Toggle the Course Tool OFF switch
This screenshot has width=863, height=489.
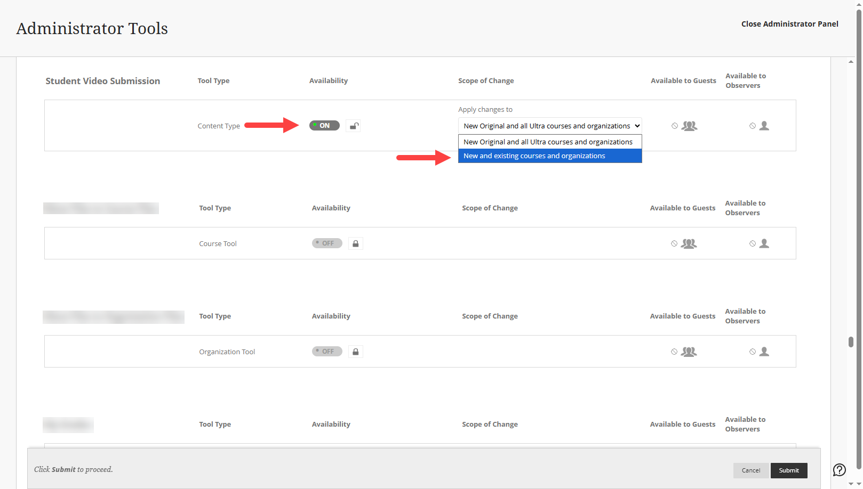(x=327, y=243)
